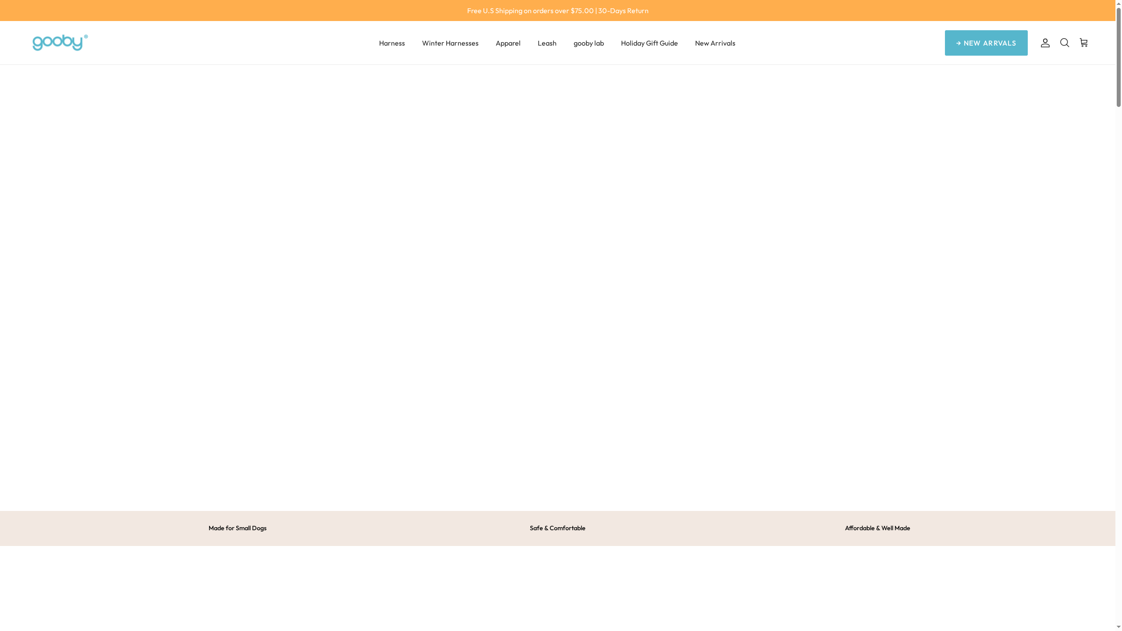Screen dimensions: 1122x631
Task: Open the Holiday Gift Guide menu item
Action: pyautogui.click(x=649, y=43)
